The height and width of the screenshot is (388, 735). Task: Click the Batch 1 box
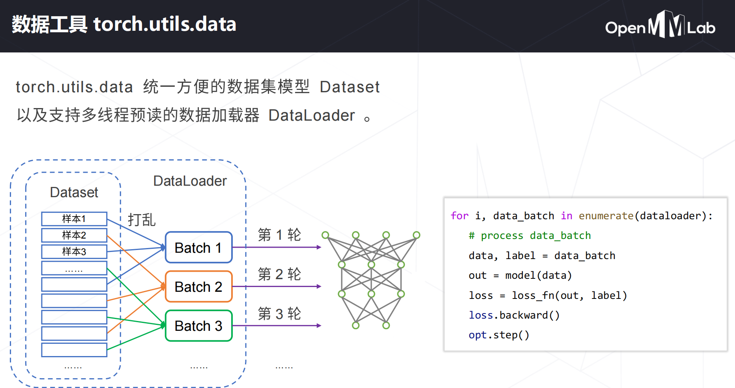(199, 248)
